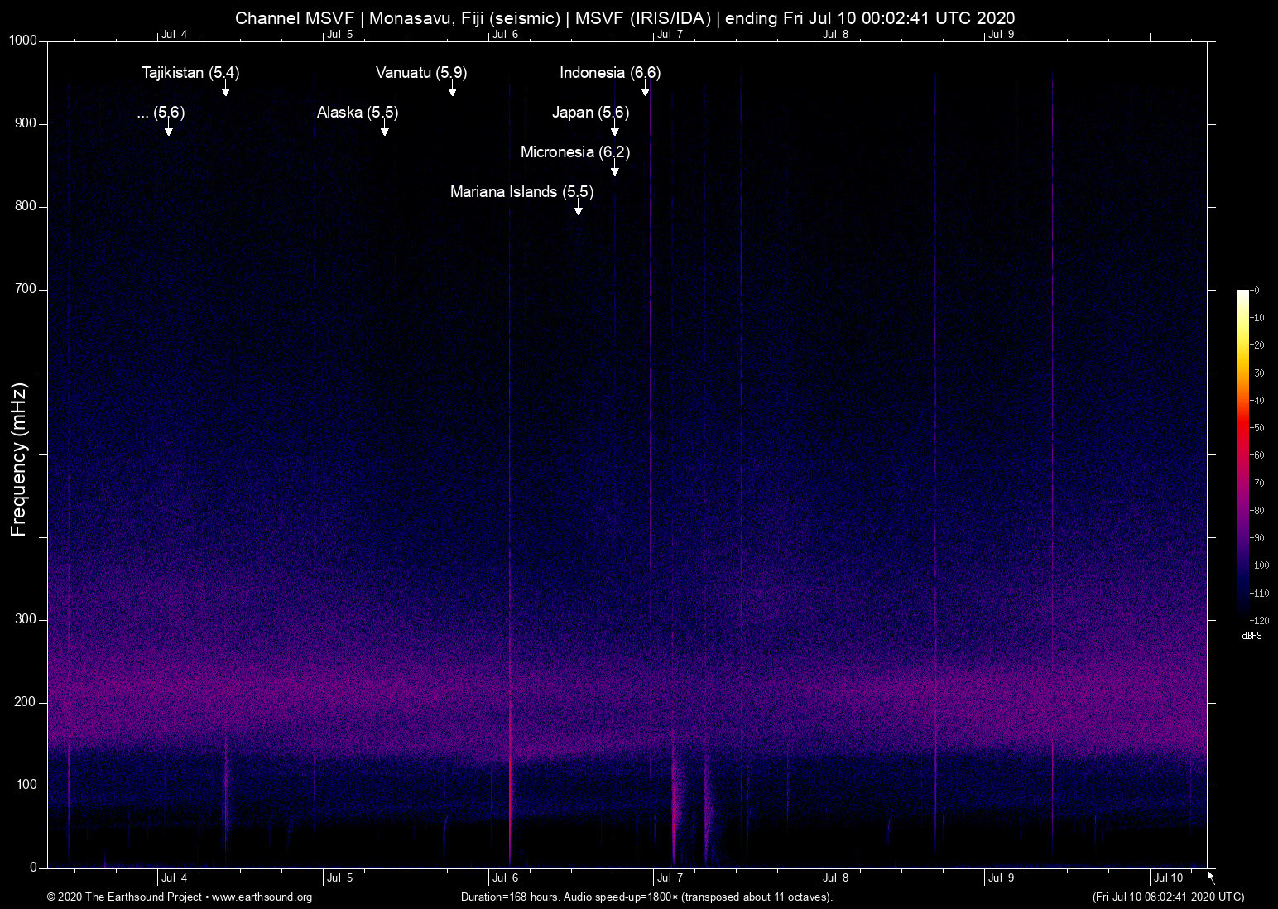Image resolution: width=1278 pixels, height=909 pixels.
Task: Select the Vanuatu (5.9) event arrow
Action: 452,89
